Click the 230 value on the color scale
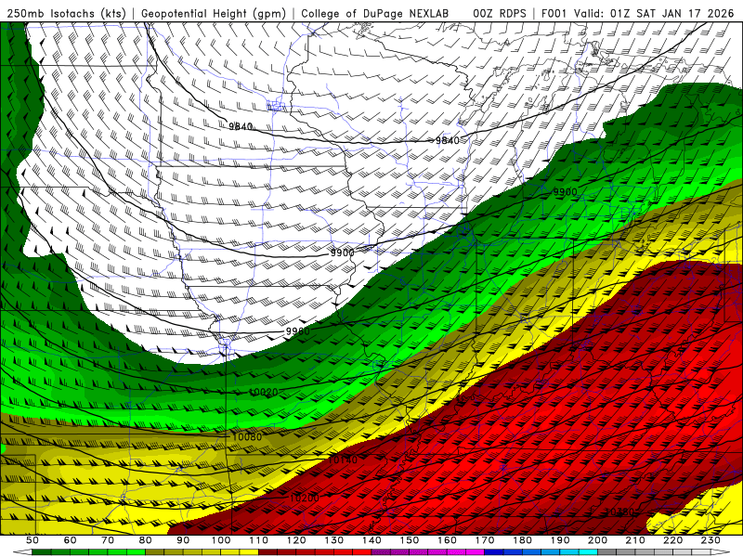The width and height of the screenshot is (743, 557). 710,540
